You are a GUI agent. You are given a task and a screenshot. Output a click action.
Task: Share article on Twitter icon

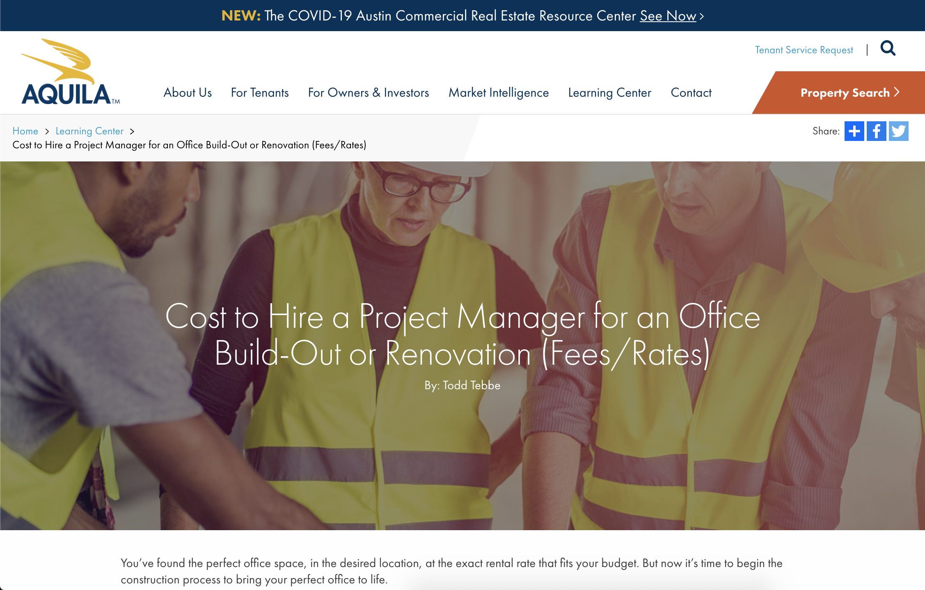point(898,131)
